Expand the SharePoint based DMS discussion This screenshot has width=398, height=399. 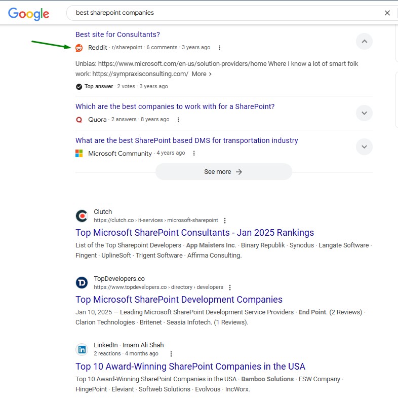[x=364, y=147]
